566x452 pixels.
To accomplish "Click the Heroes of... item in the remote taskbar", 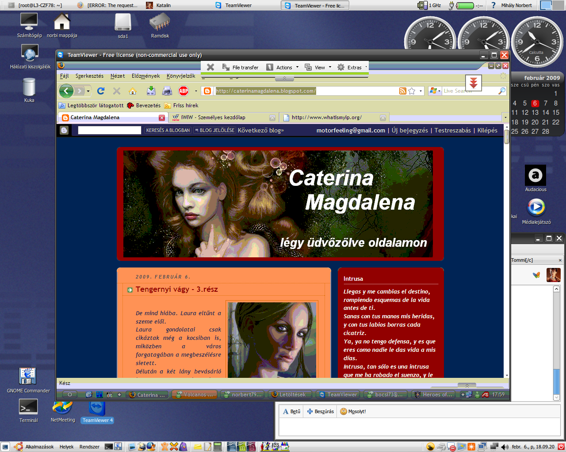I will [x=433, y=395].
